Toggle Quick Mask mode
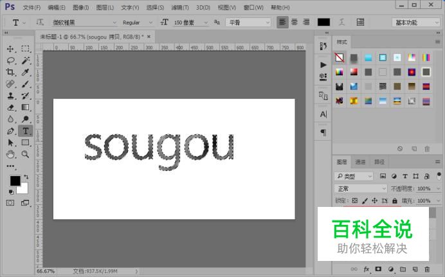 click(10, 203)
